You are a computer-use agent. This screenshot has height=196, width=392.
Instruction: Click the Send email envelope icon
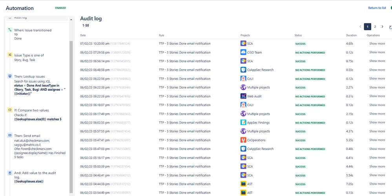pos(10,136)
